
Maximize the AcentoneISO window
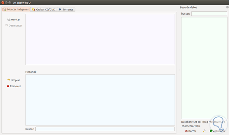click(9, 3)
